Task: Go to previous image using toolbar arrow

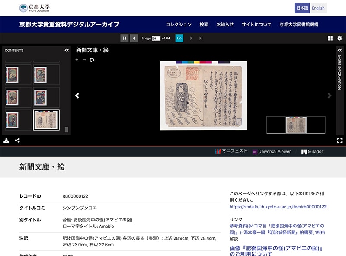Action: point(134,38)
